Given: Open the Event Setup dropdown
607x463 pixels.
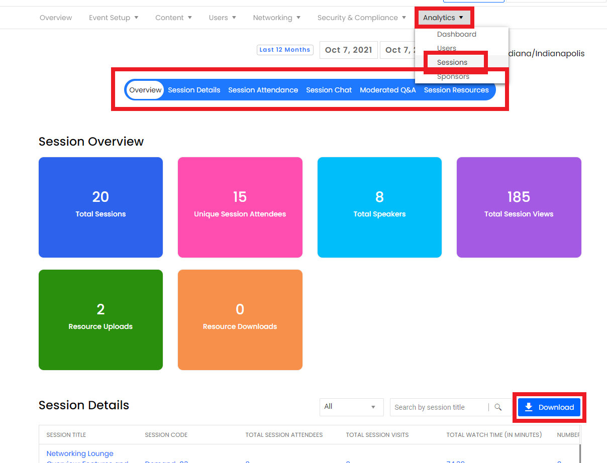Looking at the screenshot, I should (113, 17).
